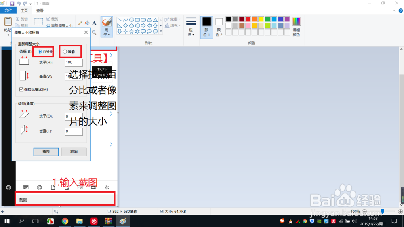This screenshot has width=404, height=227.
Task: Expand the shapes gallery more arrow
Action: point(161,32)
